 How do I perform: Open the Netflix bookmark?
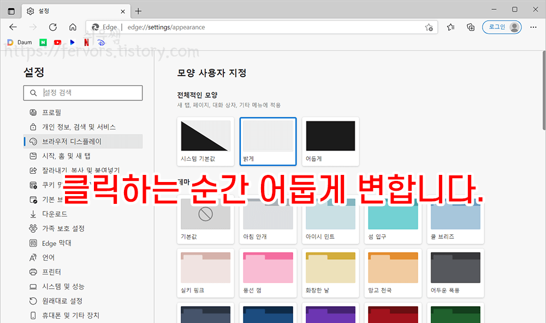[86, 42]
